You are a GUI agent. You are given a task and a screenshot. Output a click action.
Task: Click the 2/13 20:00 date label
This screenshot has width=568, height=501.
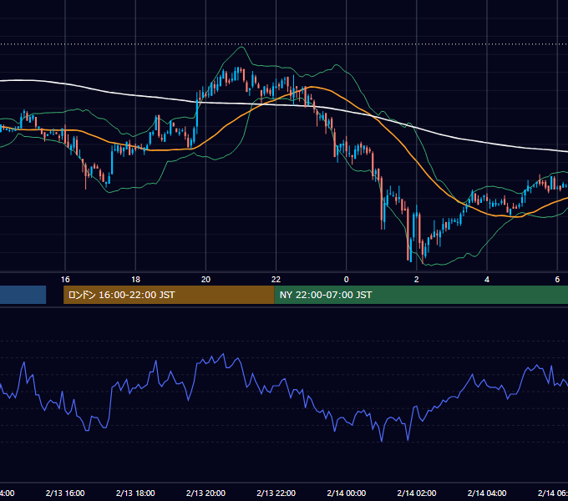click(x=205, y=493)
